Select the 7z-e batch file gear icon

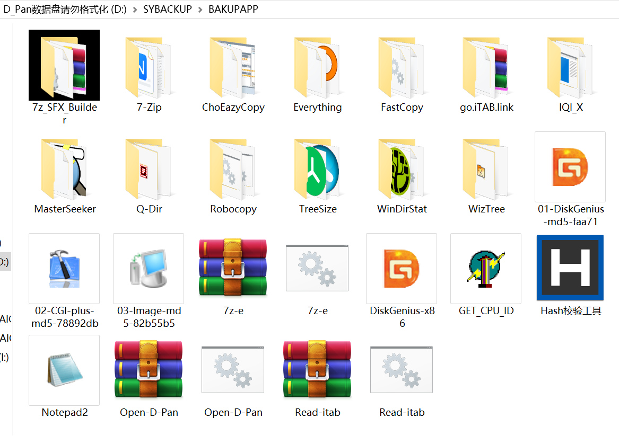point(317,268)
